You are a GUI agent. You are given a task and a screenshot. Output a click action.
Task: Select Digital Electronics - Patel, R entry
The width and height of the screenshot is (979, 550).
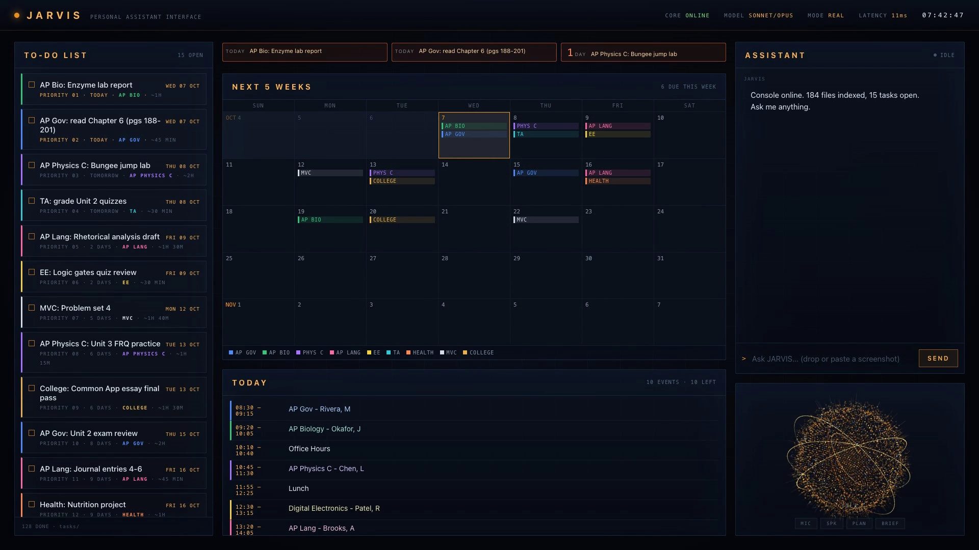pos(474,509)
